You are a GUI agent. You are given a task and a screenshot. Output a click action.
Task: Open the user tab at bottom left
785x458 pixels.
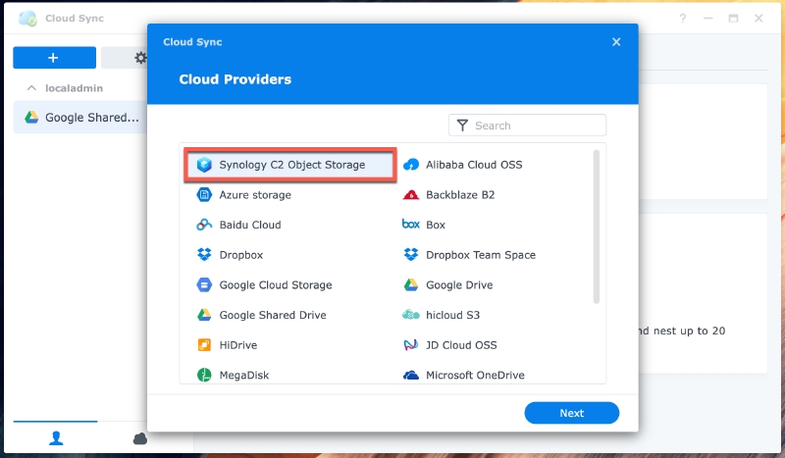click(54, 437)
